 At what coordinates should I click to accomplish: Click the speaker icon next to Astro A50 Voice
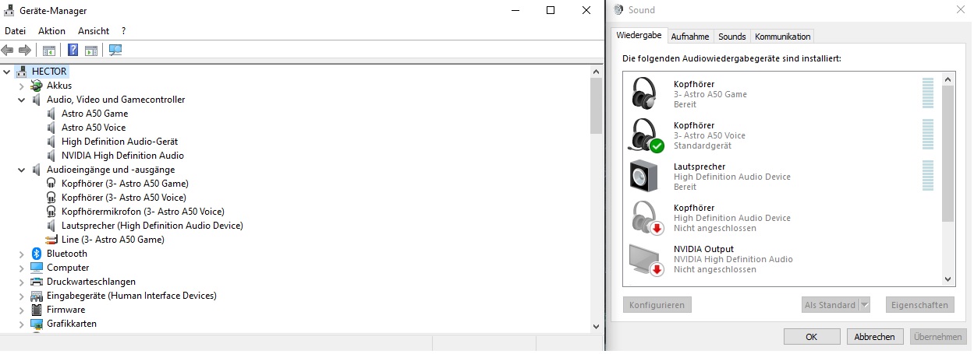(51, 128)
